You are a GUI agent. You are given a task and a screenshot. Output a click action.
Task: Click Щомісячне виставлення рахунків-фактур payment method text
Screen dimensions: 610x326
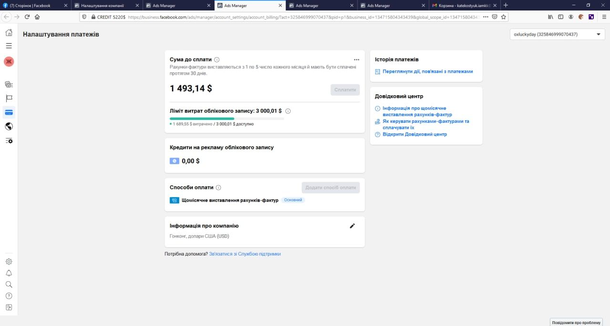click(x=230, y=200)
